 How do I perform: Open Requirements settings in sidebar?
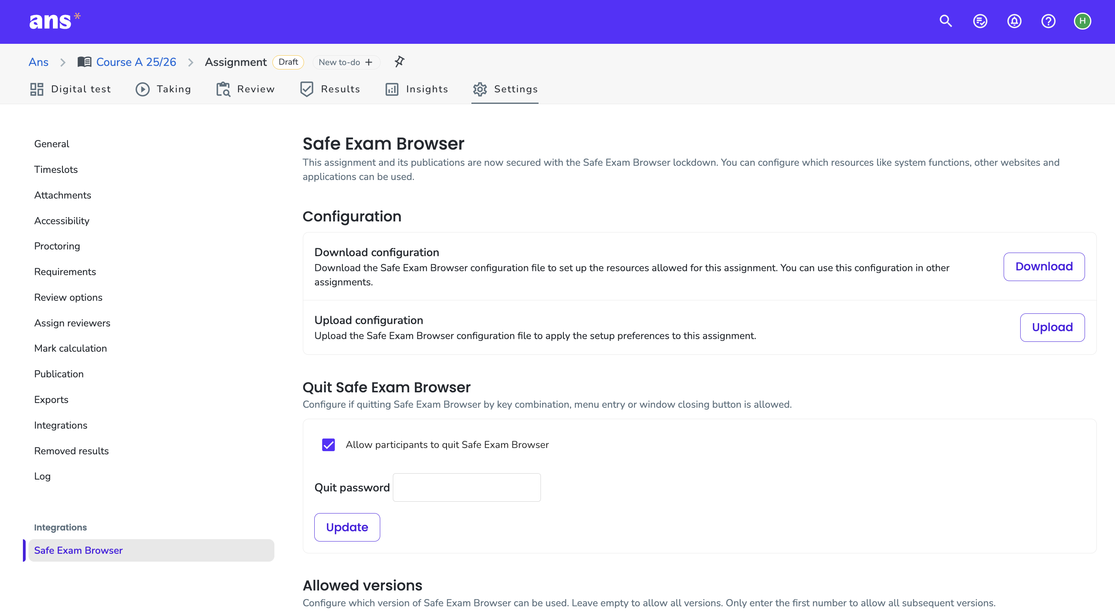tap(65, 272)
